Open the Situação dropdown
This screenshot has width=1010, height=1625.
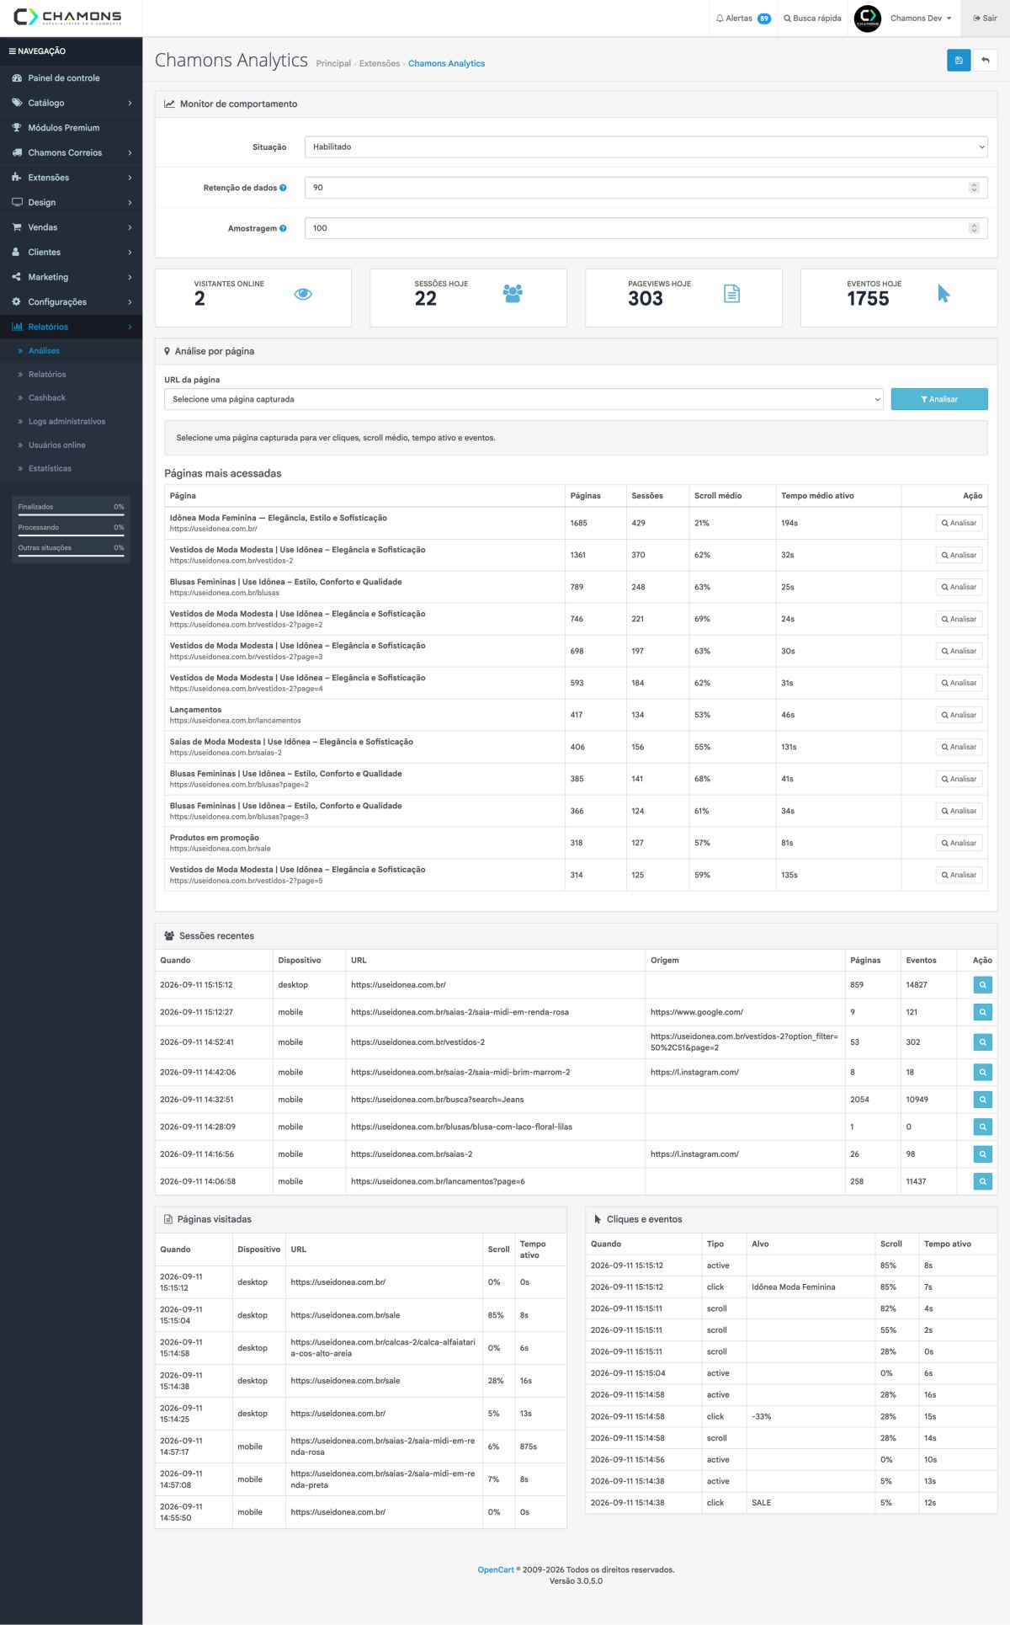point(646,147)
